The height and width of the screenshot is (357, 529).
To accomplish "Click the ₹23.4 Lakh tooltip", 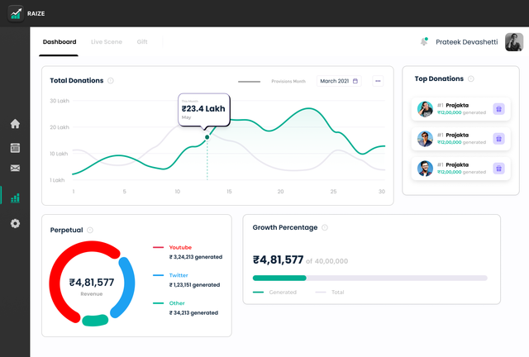I will pos(204,111).
